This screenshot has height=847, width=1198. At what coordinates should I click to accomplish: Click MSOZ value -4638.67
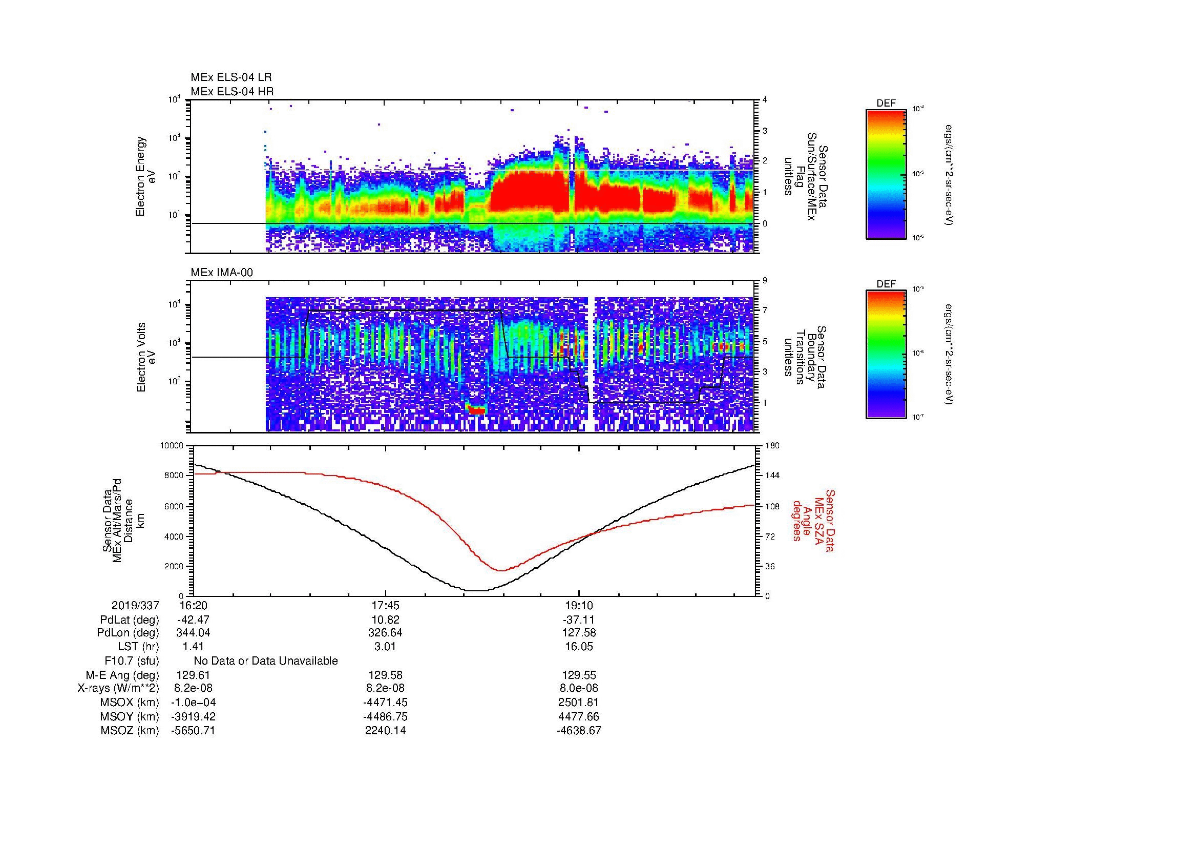(x=579, y=731)
